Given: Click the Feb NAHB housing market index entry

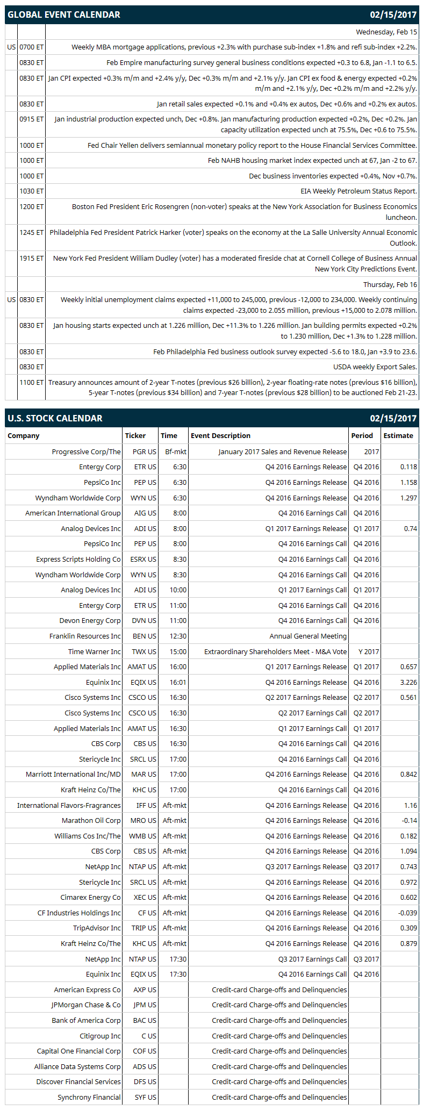Looking at the screenshot, I should [312, 160].
